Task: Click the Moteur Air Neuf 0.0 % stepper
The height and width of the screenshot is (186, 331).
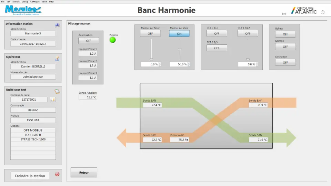Action: click(x=160, y=64)
